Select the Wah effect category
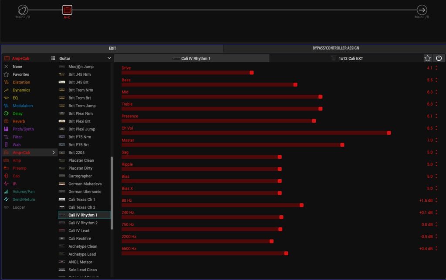446x280 pixels. tap(17, 145)
